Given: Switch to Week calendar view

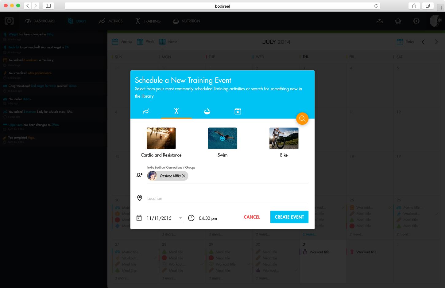Looking at the screenshot, I should (145, 42).
